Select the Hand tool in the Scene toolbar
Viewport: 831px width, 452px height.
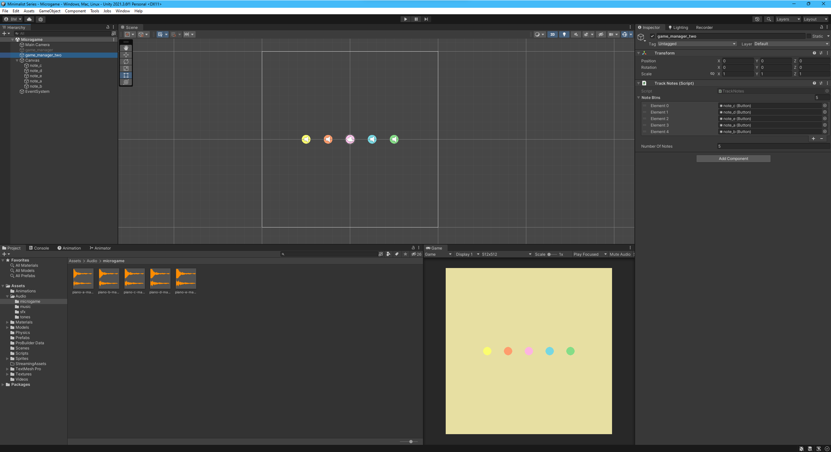[x=126, y=48]
